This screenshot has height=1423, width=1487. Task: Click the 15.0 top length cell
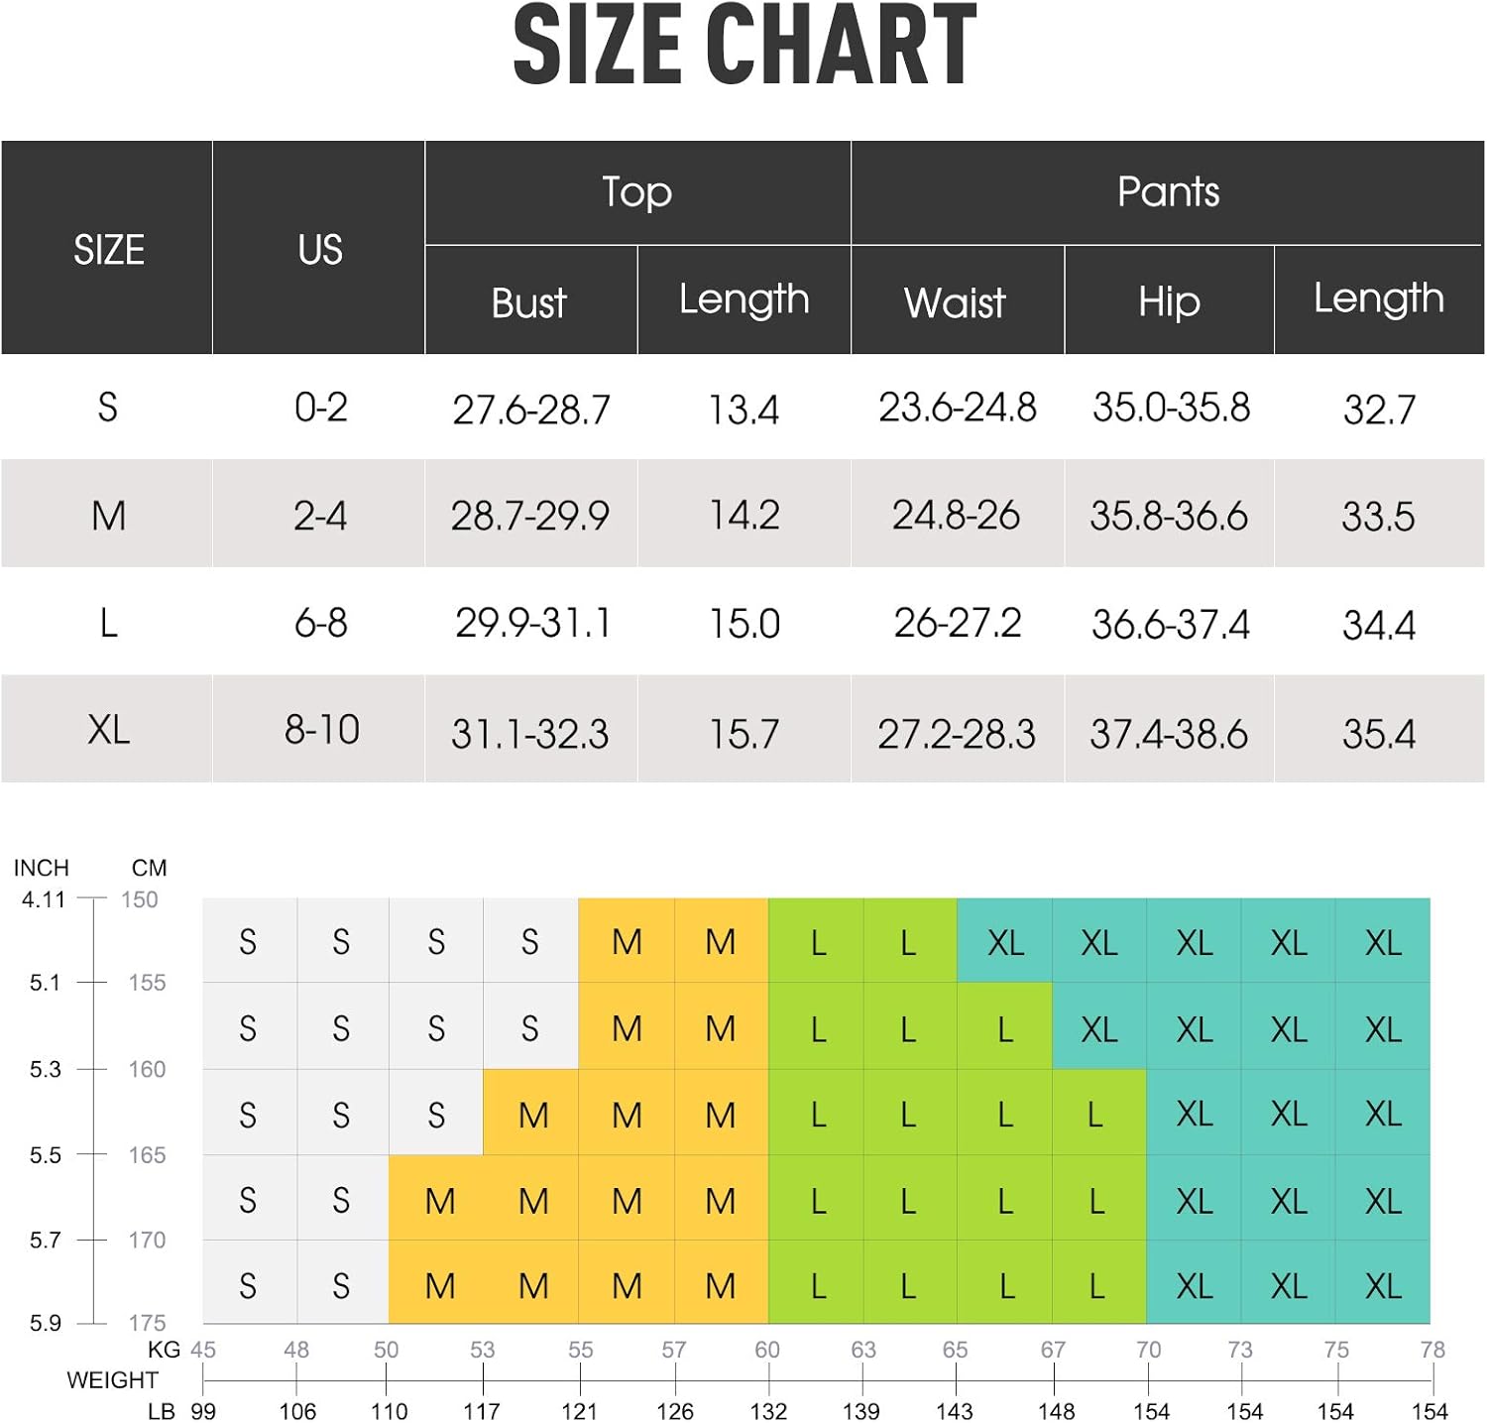[x=743, y=624]
